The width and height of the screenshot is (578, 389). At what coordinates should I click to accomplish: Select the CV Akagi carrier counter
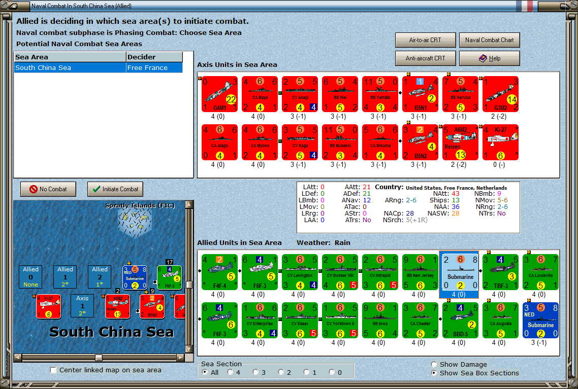300,94
